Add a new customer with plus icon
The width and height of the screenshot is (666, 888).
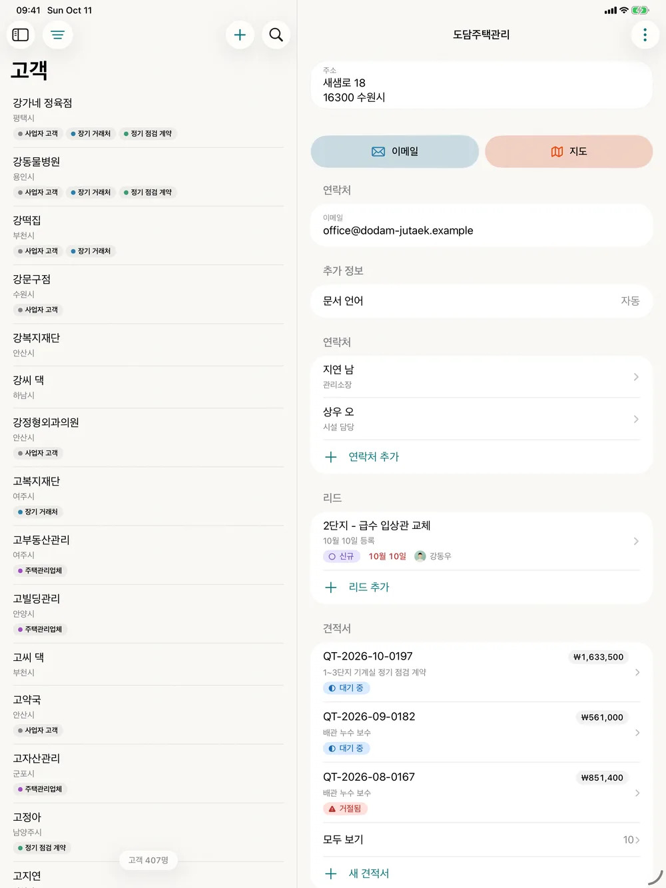(240, 35)
